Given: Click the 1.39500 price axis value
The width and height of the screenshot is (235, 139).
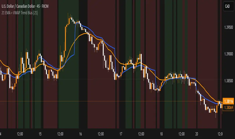Looking at the screenshot, I should click(x=228, y=27).
